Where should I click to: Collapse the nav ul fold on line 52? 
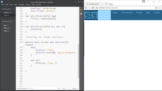point(24,60)
